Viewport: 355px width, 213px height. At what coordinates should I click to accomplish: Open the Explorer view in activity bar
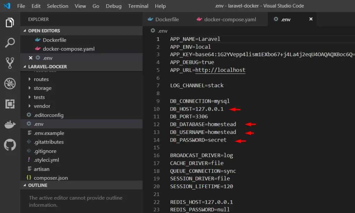[10, 23]
